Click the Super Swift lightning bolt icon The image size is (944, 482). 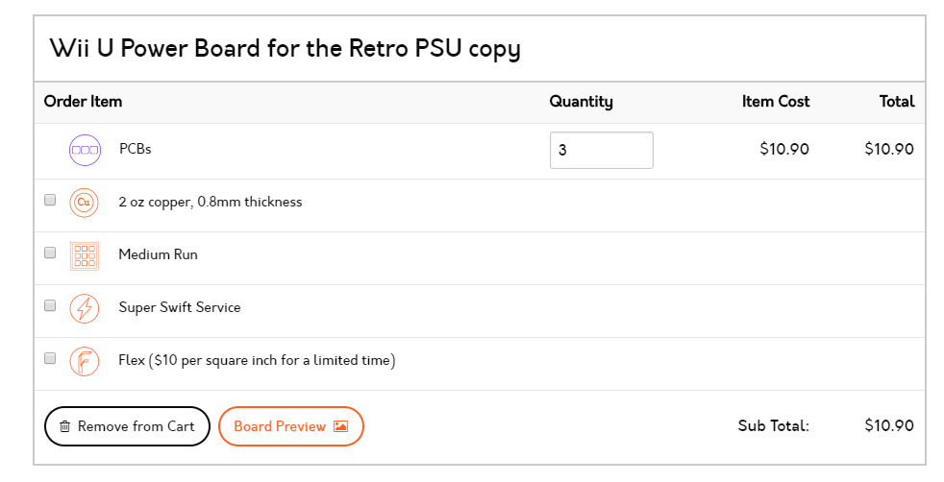point(85,308)
